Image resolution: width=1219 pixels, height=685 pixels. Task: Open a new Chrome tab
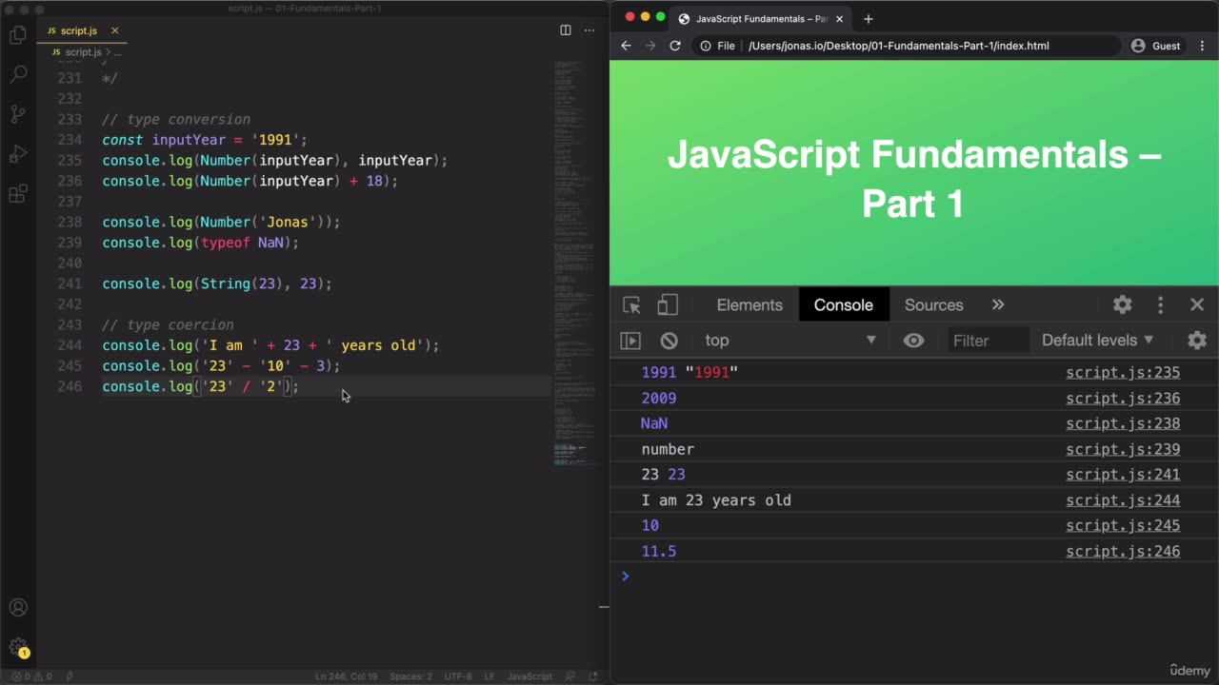(x=868, y=19)
